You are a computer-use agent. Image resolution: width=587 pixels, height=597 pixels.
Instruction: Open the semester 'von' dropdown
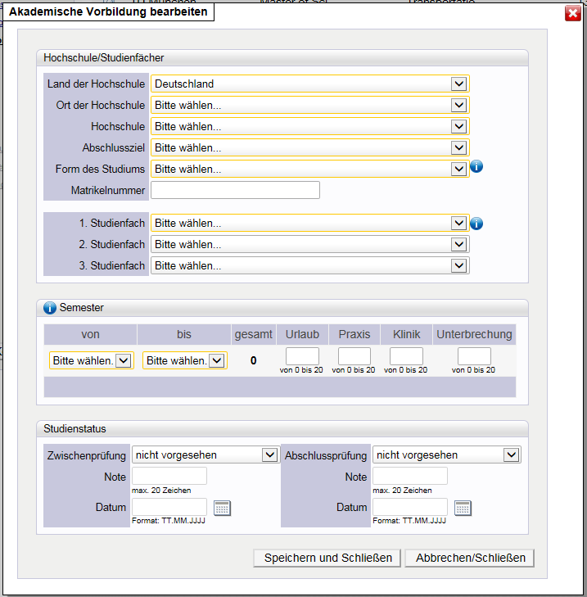(x=91, y=360)
